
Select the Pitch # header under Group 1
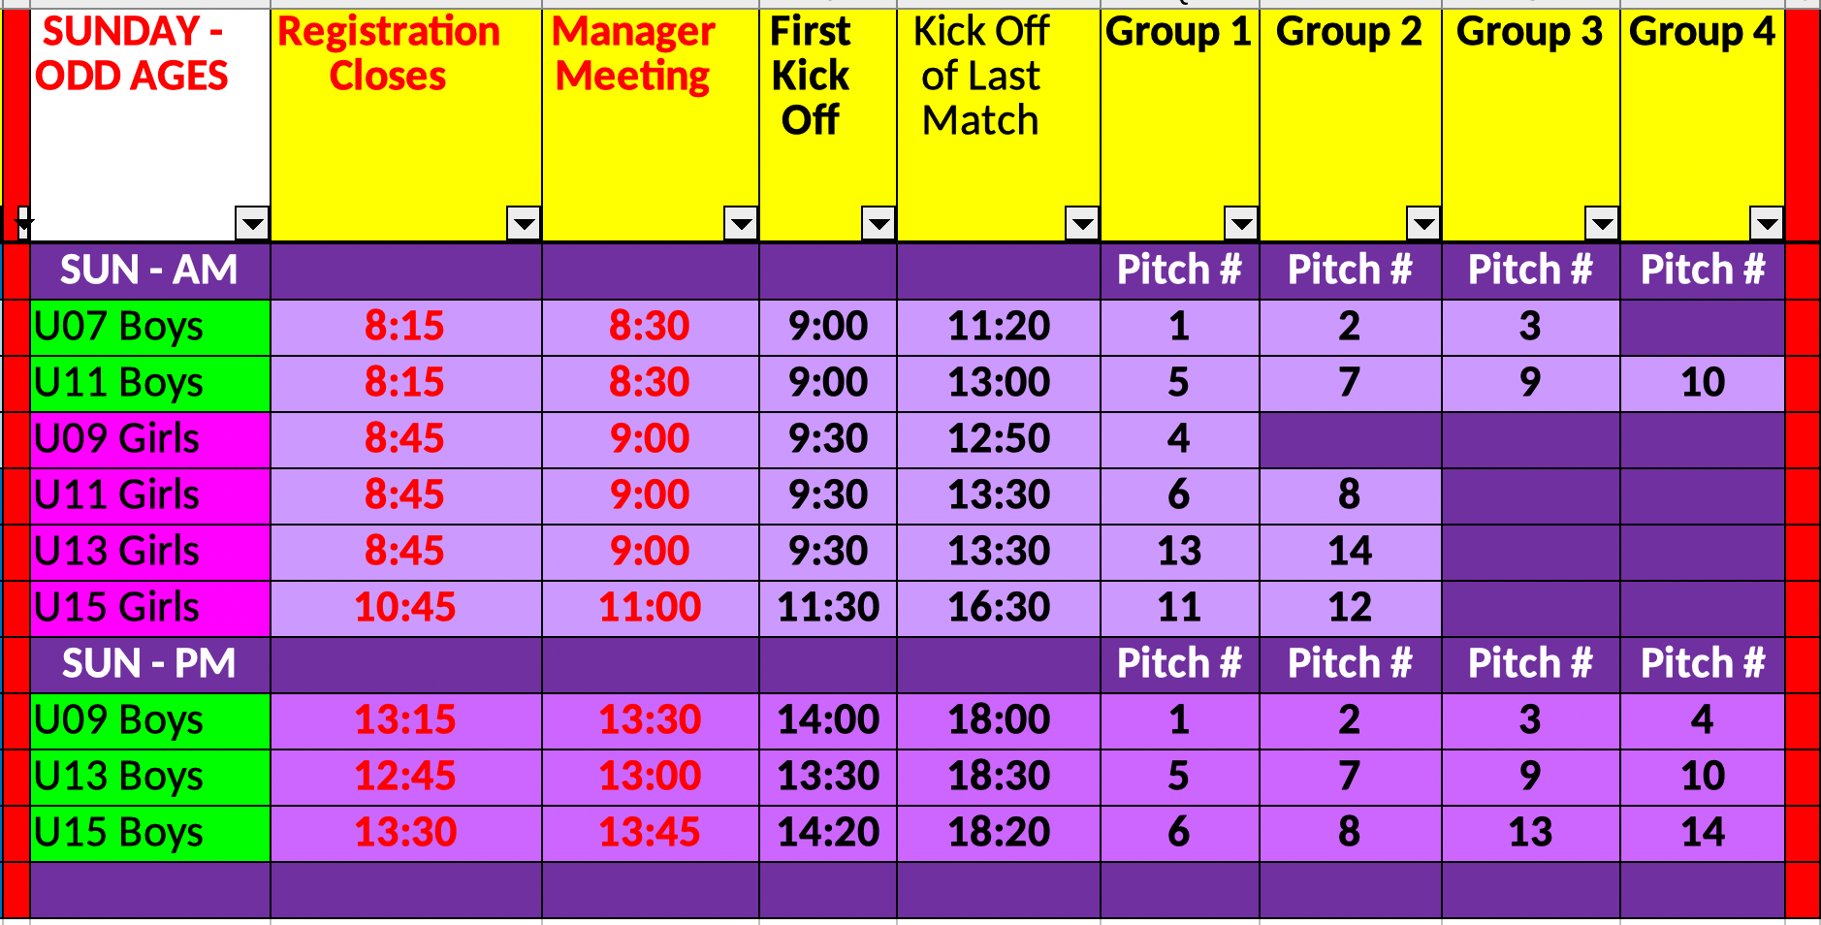click(x=1178, y=271)
